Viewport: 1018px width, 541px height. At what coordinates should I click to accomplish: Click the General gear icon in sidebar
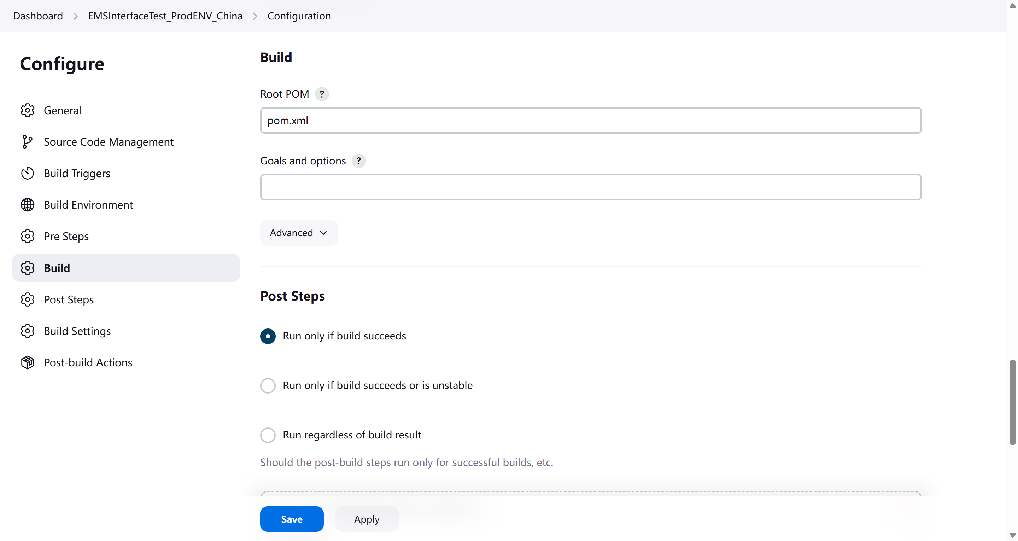click(x=27, y=110)
